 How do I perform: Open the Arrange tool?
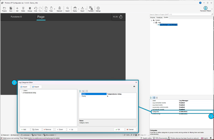pyautogui.click(x=30, y=9)
